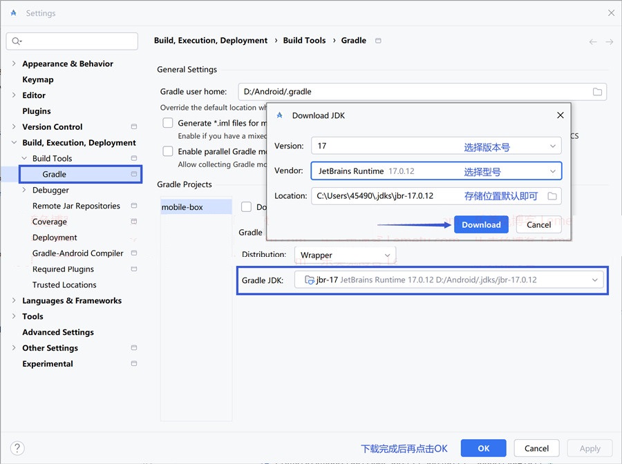Viewport: 622px width, 464px height.
Task: Browse for JDK download Location folder
Action: (x=553, y=196)
